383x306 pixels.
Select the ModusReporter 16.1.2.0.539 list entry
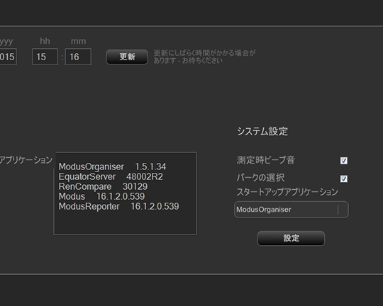click(118, 206)
